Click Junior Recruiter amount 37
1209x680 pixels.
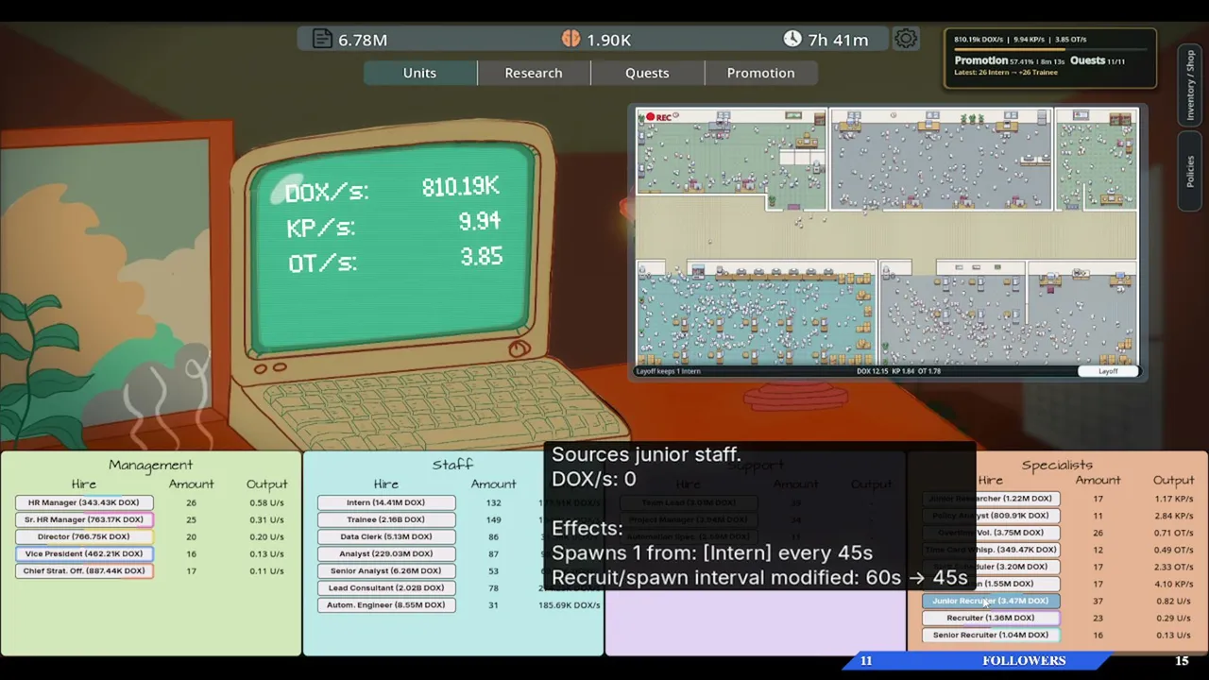click(x=1098, y=601)
